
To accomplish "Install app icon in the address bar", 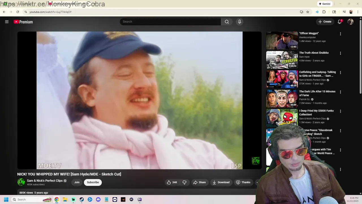I will (x=301, y=12).
